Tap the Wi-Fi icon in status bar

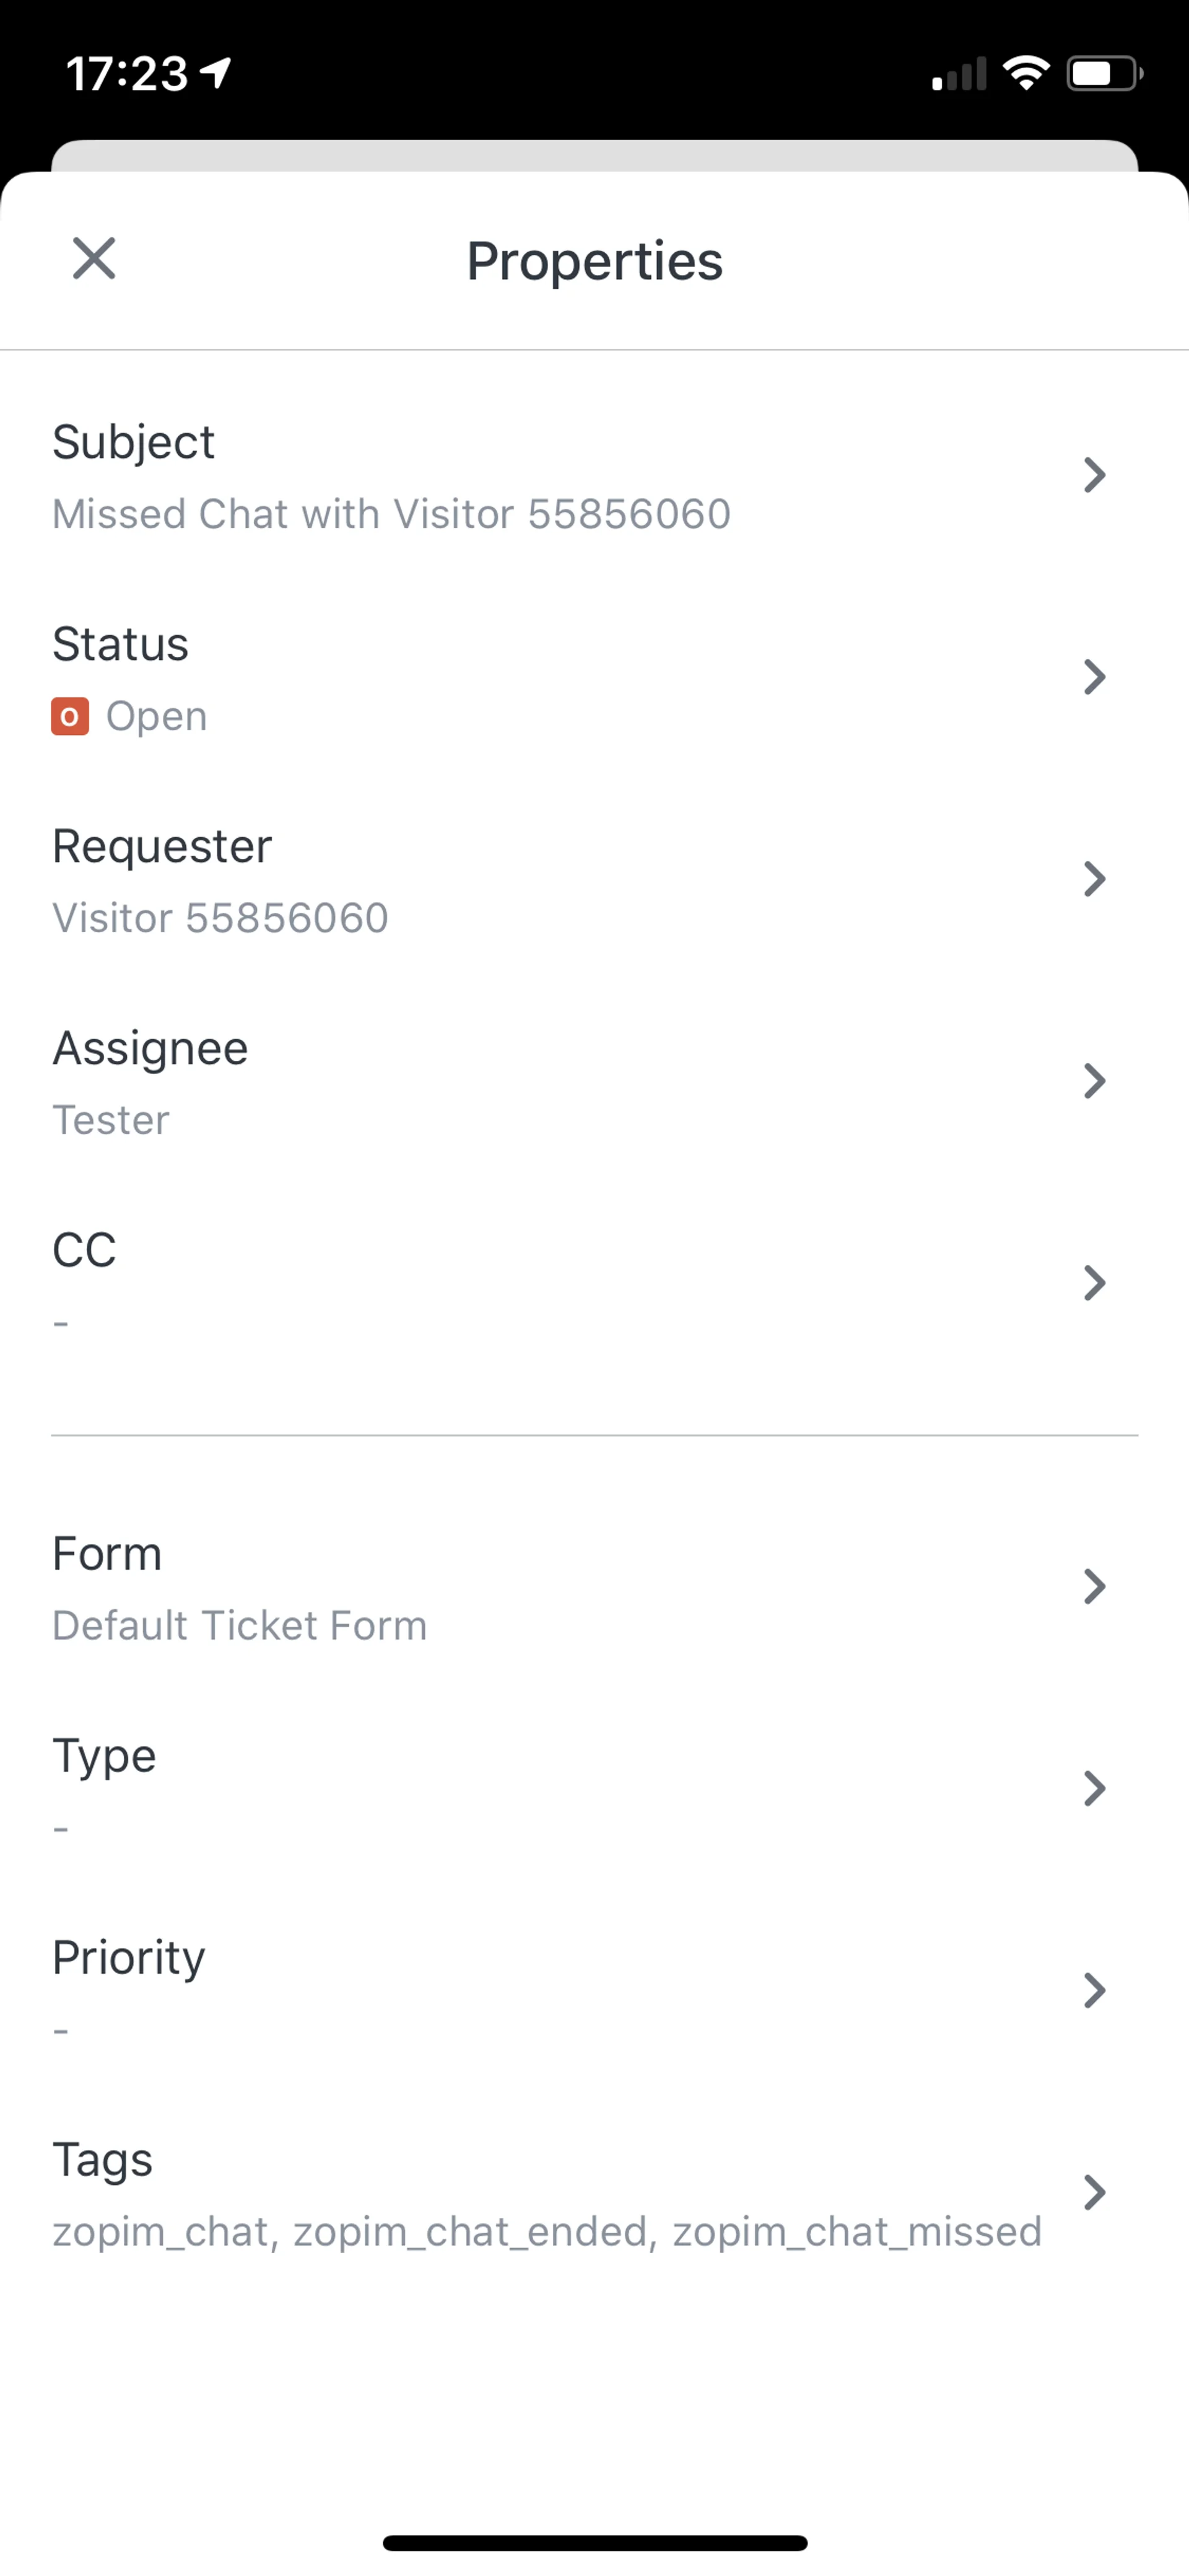click(1026, 73)
